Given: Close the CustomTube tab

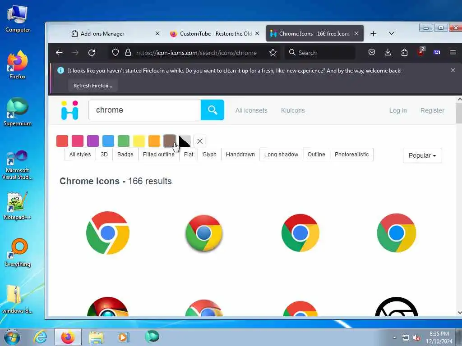Looking at the screenshot, I should click(x=257, y=33).
